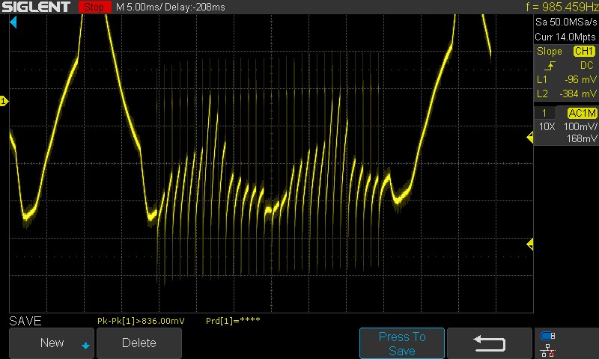Click the 168mV offset readout
Viewport: 599px width, 359px height.
pos(582,138)
